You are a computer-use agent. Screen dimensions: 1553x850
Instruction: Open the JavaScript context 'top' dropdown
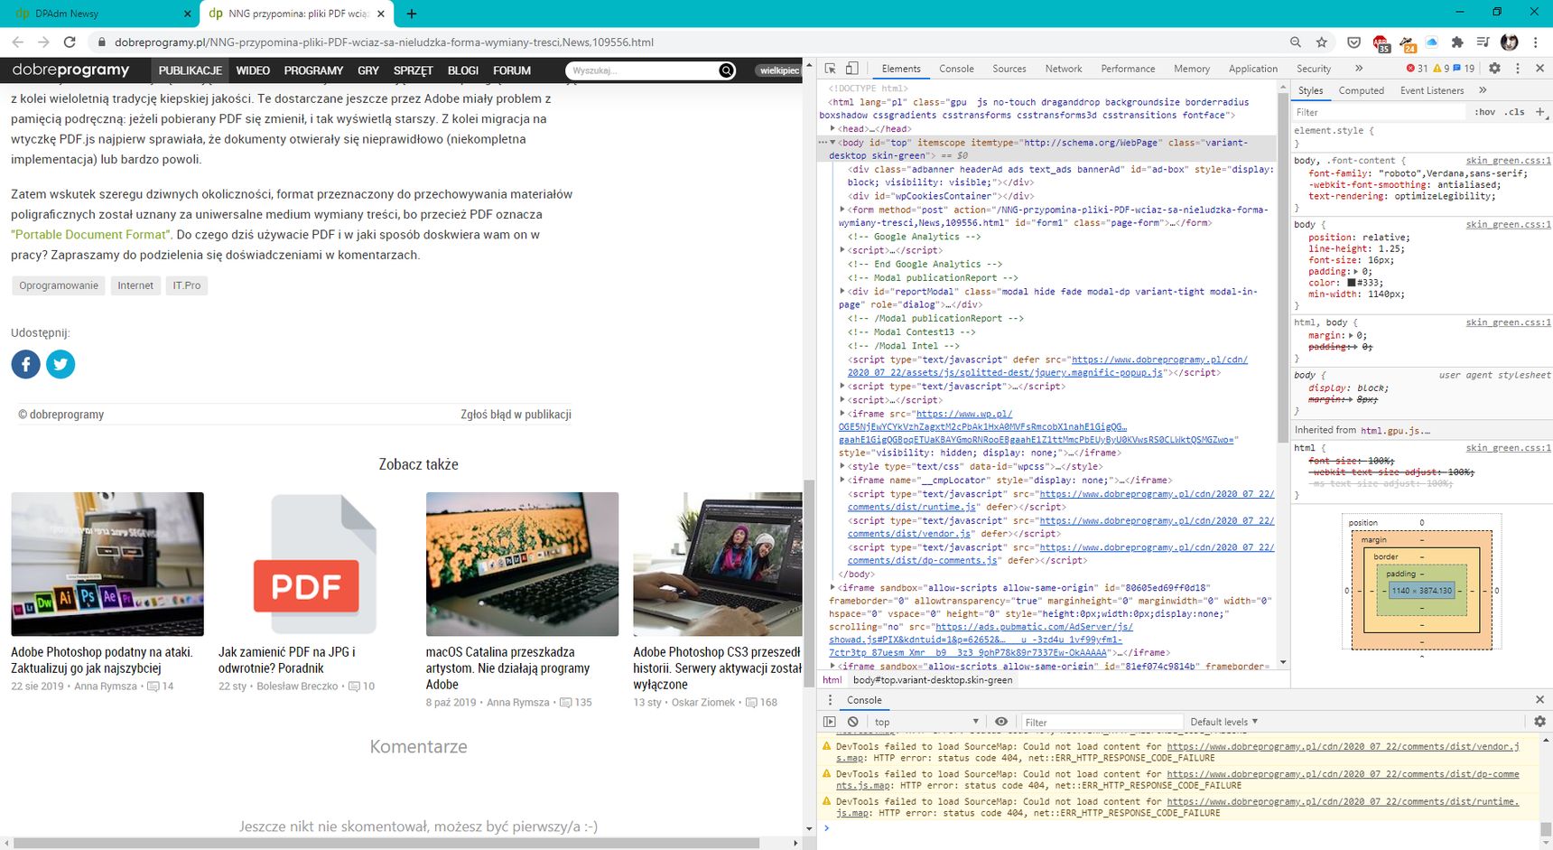tap(926, 722)
